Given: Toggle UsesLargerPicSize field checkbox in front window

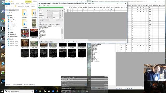Looking at the screenshot, I should click(x=39, y=28).
